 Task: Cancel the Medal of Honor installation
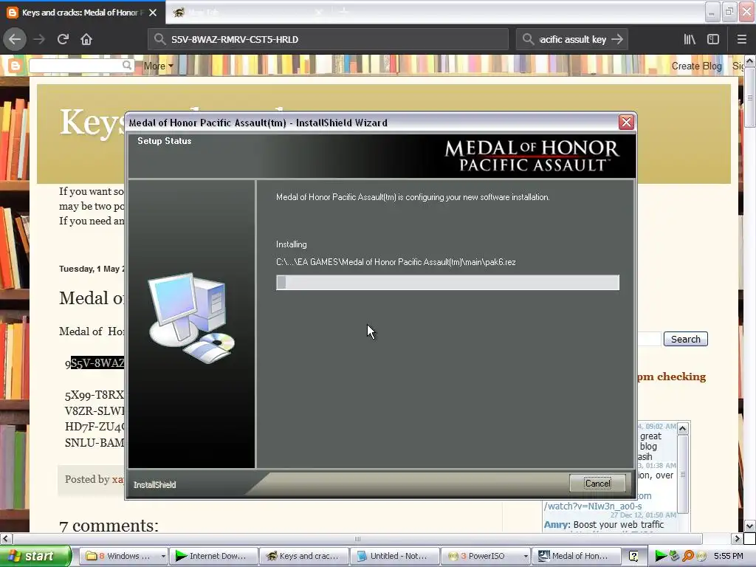click(597, 483)
